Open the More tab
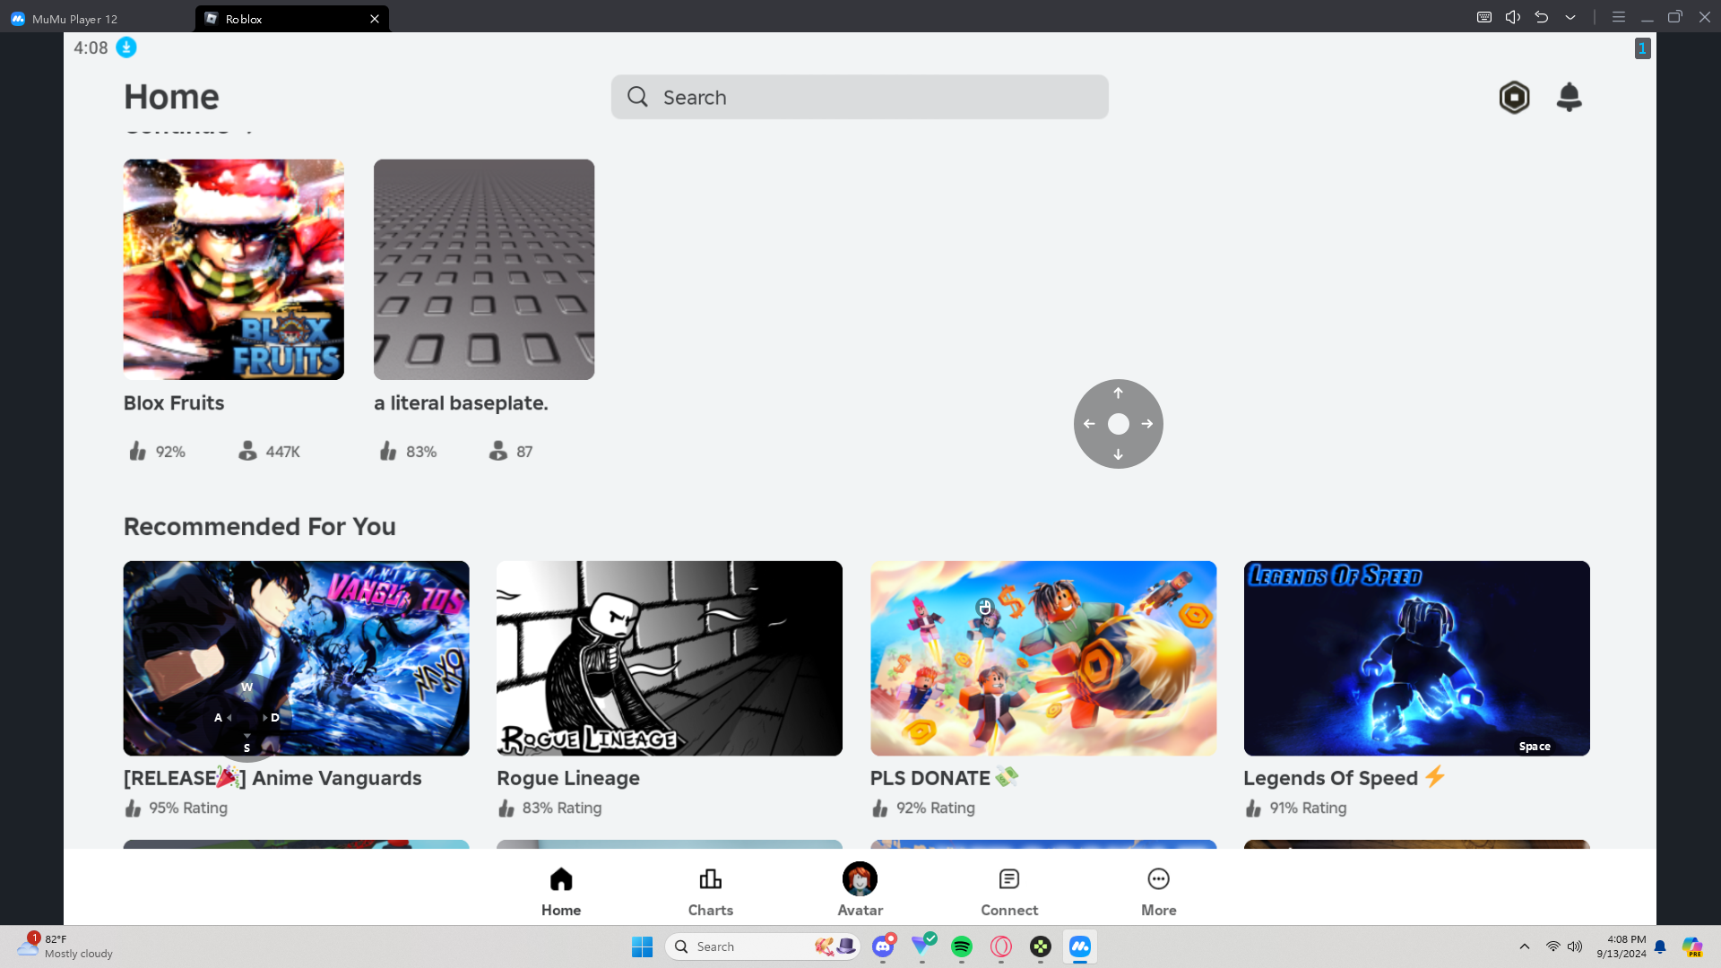Screen dimensions: 1721x968 pyautogui.click(x=1159, y=892)
